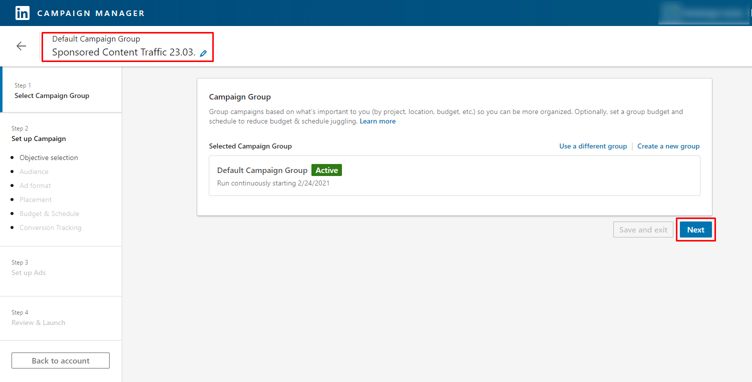Click Use a different group link

[593, 146]
